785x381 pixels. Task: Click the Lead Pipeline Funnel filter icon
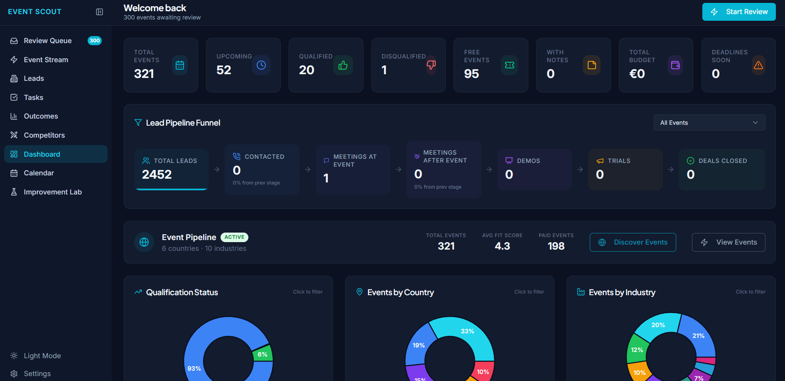138,123
